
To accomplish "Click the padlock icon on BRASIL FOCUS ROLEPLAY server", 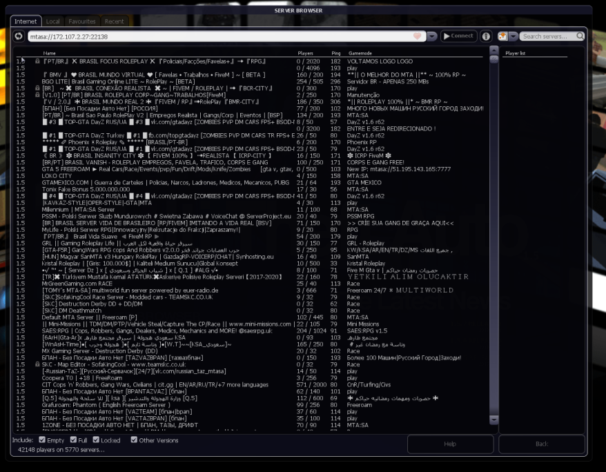I will [x=37, y=61].
